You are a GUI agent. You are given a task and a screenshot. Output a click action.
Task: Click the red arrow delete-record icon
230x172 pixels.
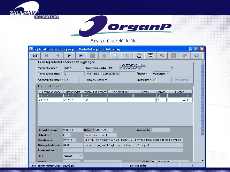click(x=162, y=55)
